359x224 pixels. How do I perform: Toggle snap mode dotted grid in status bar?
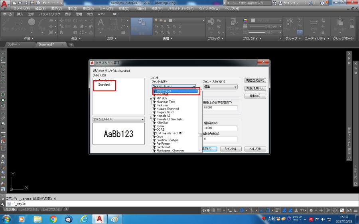pyautogui.click(x=219, y=210)
